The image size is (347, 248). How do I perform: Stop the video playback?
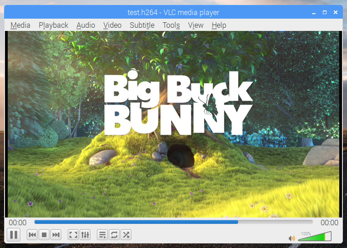[44, 235]
